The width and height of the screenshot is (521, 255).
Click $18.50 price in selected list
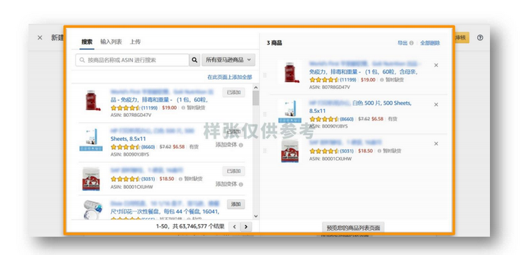pos(365,151)
